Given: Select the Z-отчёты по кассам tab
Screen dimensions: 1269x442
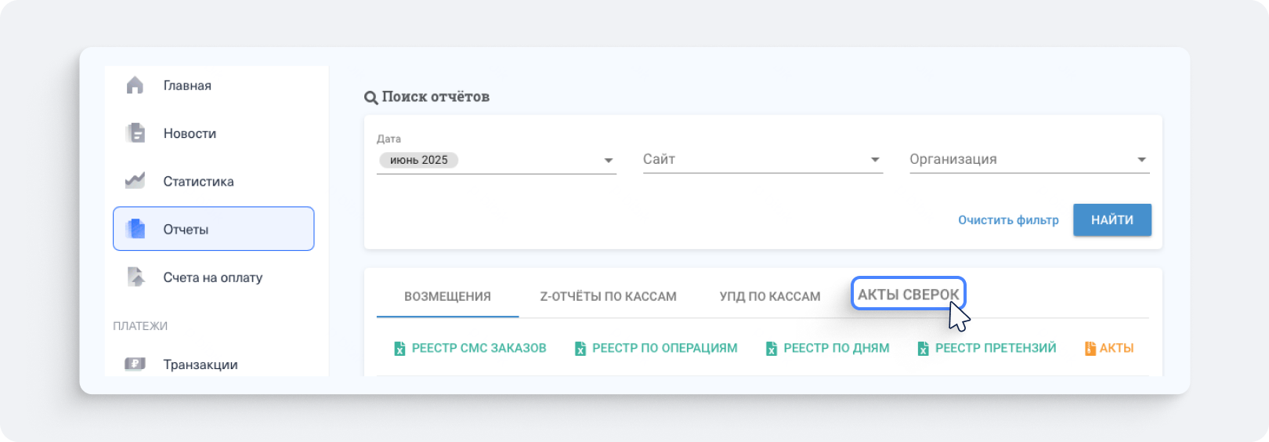Looking at the screenshot, I should tap(608, 296).
